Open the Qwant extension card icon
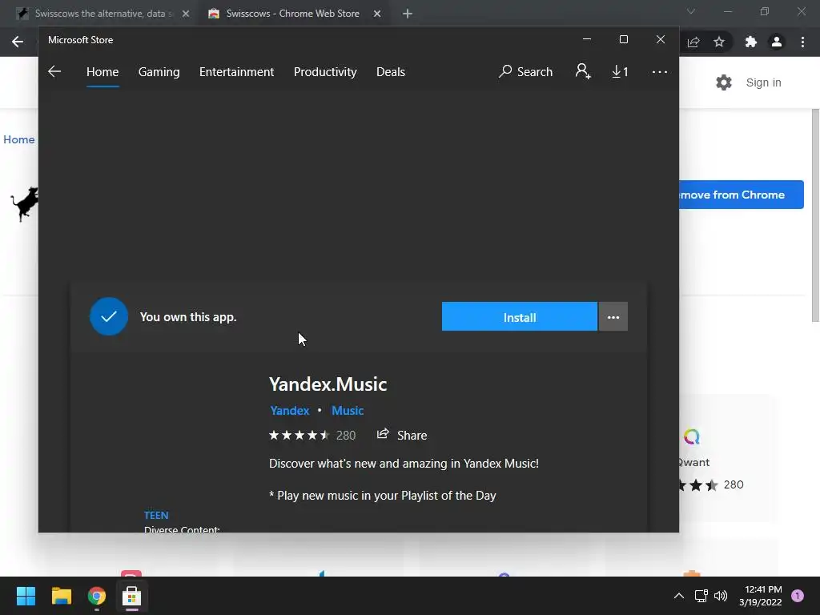 pos(692,436)
